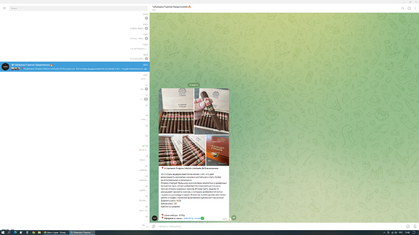This screenshot has width=419, height=235.
Task: Attach a file with paperclip icon
Action: click(153, 226)
